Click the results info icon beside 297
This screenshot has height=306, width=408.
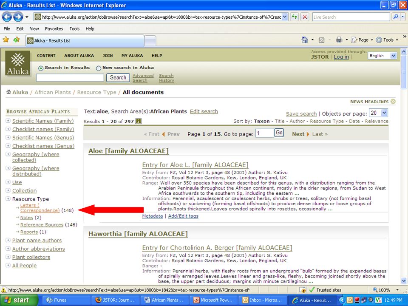click(139, 121)
